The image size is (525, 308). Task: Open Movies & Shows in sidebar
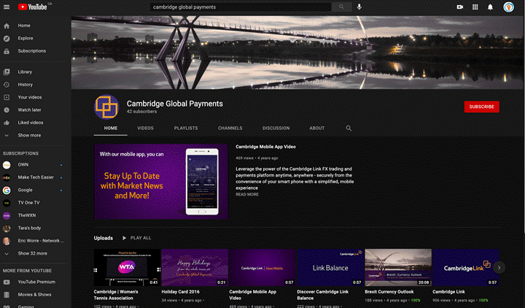pos(34,295)
